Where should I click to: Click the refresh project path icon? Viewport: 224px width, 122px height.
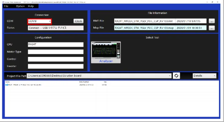point(176,76)
